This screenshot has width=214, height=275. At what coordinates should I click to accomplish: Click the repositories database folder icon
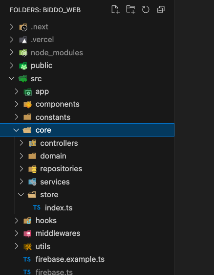pos(32,169)
